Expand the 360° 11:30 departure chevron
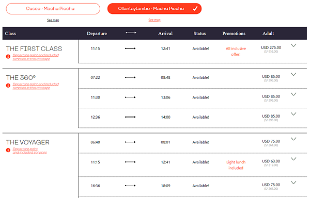 tap(293, 94)
